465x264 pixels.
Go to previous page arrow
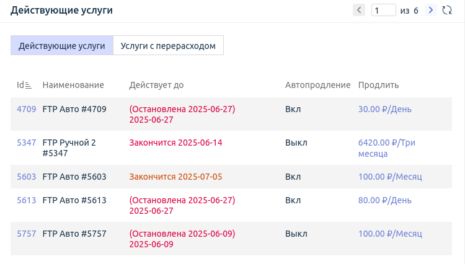pos(359,10)
